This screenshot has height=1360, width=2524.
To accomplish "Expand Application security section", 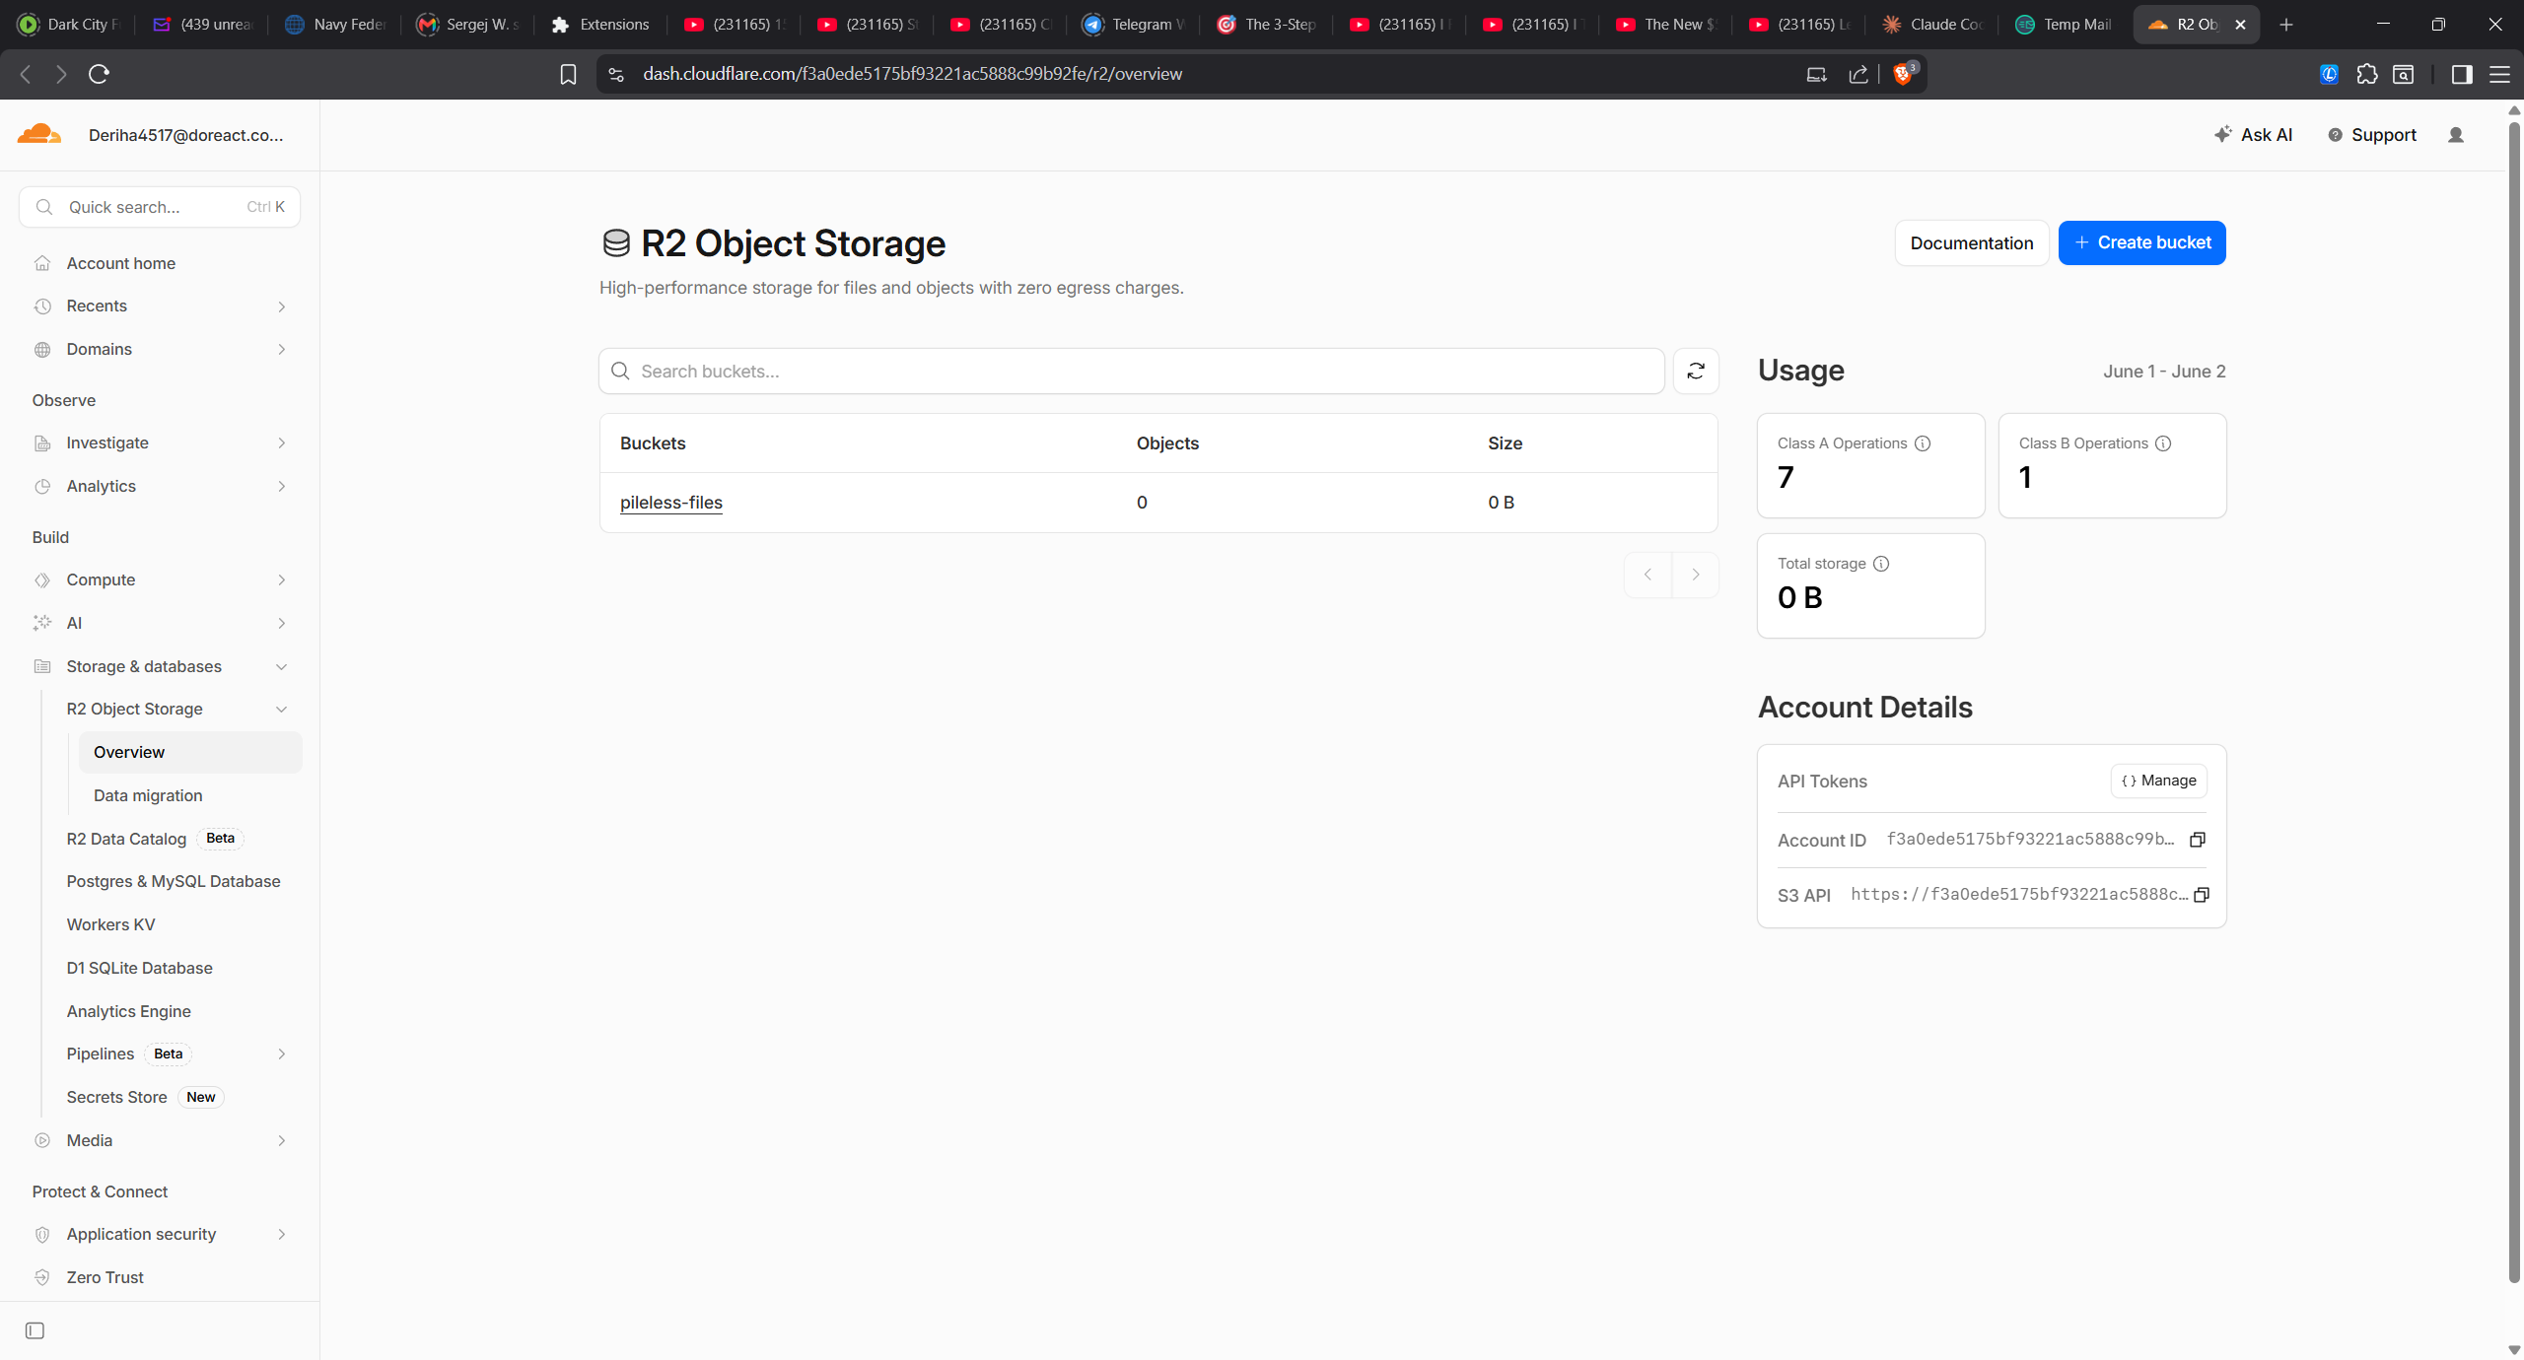I will click(x=159, y=1234).
